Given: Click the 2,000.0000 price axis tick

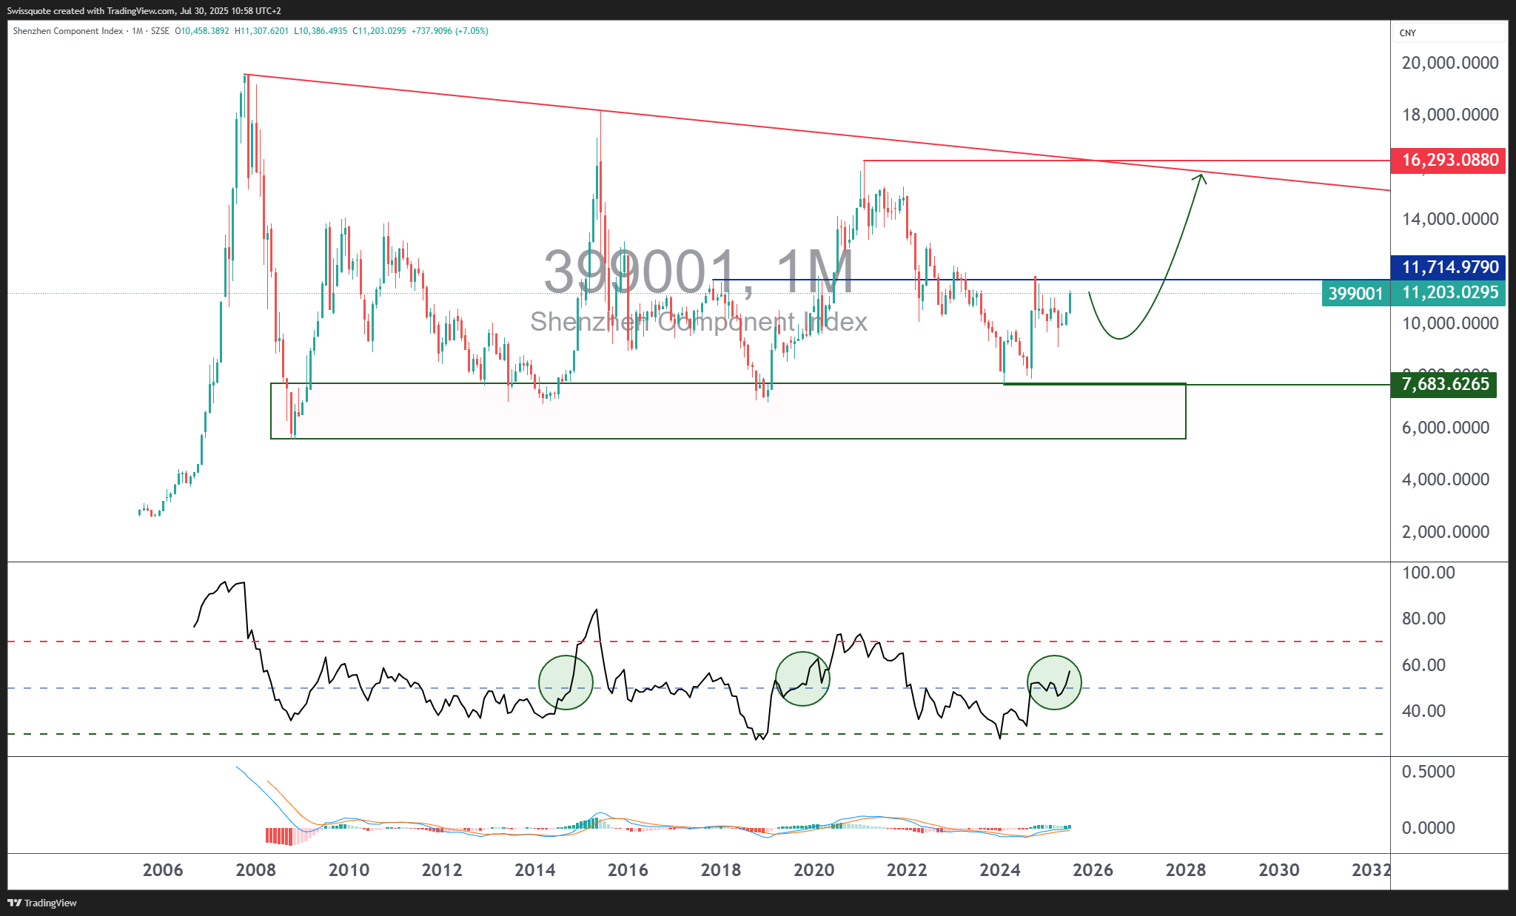Looking at the screenshot, I should coord(1446,532).
